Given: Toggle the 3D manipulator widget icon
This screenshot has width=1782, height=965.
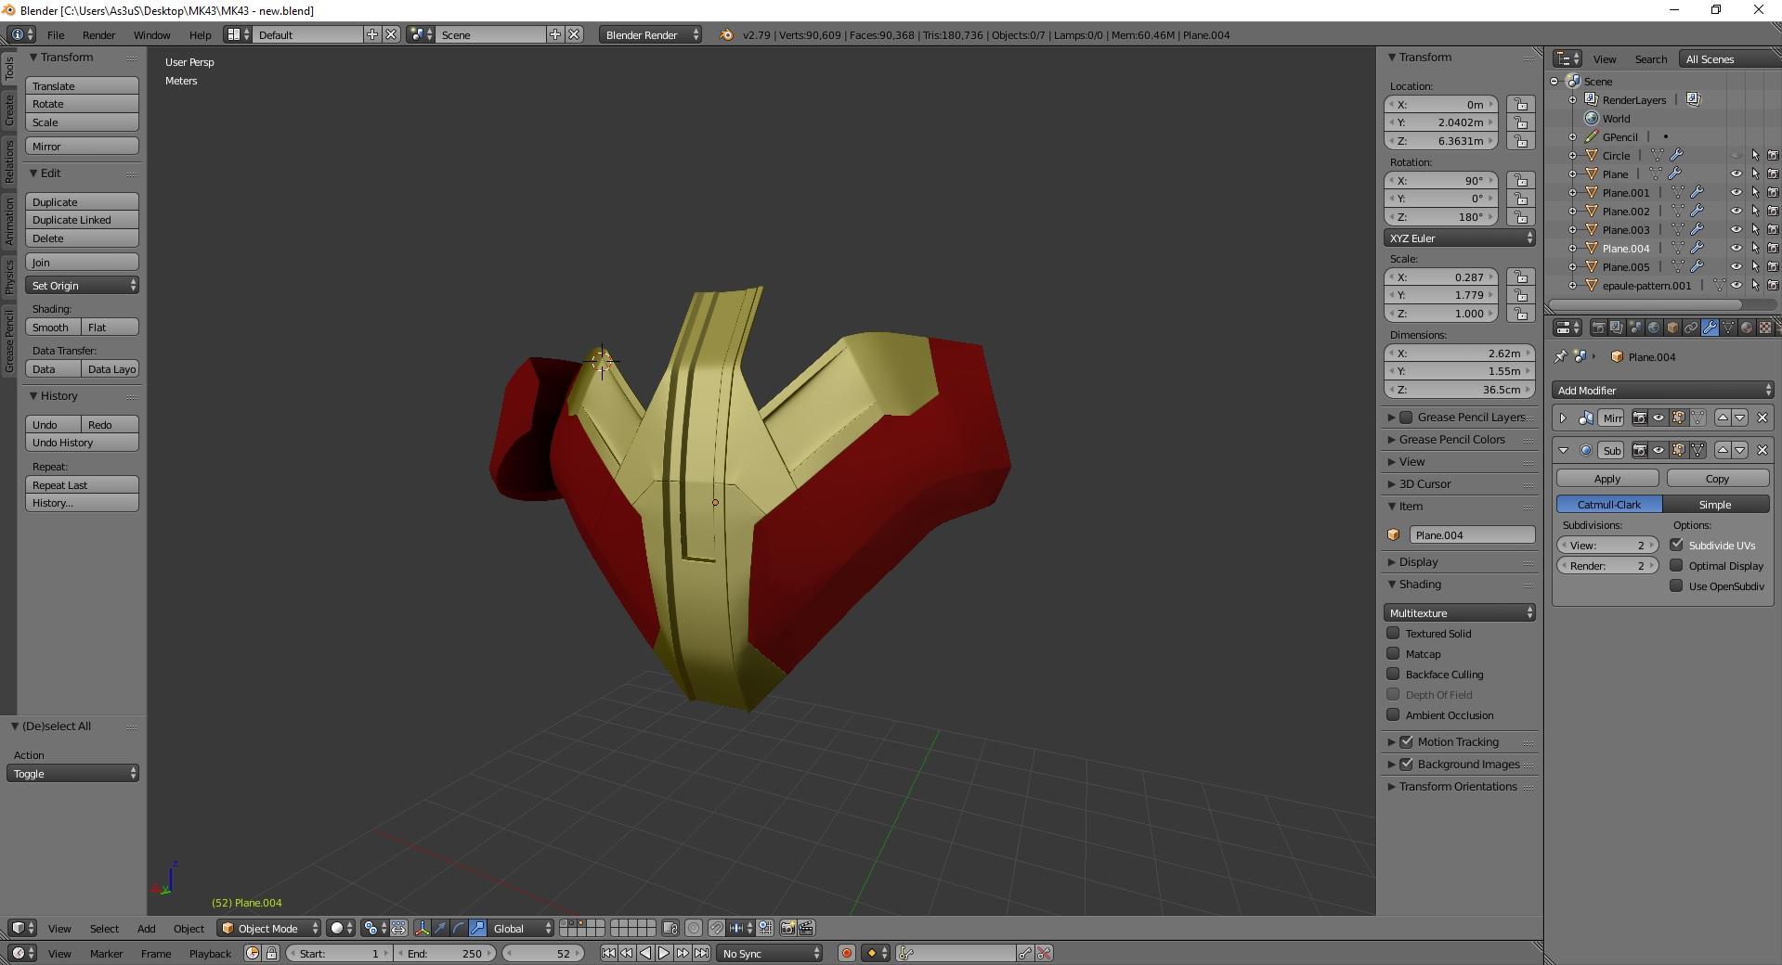Looking at the screenshot, I should pos(423,928).
